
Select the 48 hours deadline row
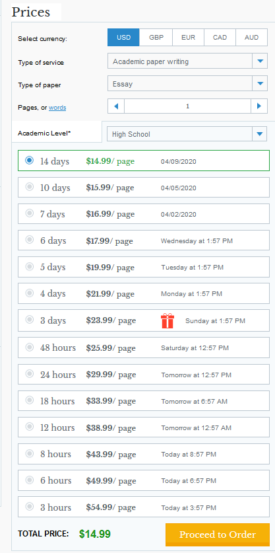144,348
